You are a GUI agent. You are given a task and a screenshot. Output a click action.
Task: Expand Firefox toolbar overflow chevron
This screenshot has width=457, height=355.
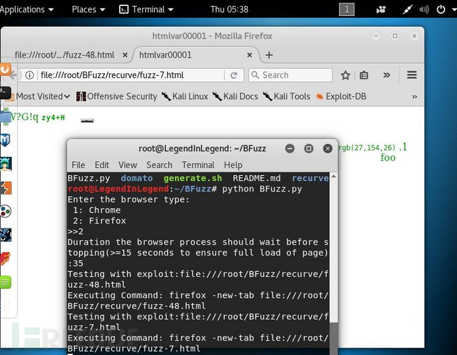point(386,75)
